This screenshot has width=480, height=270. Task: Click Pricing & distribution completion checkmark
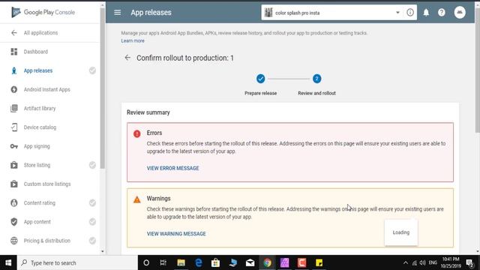tap(92, 241)
